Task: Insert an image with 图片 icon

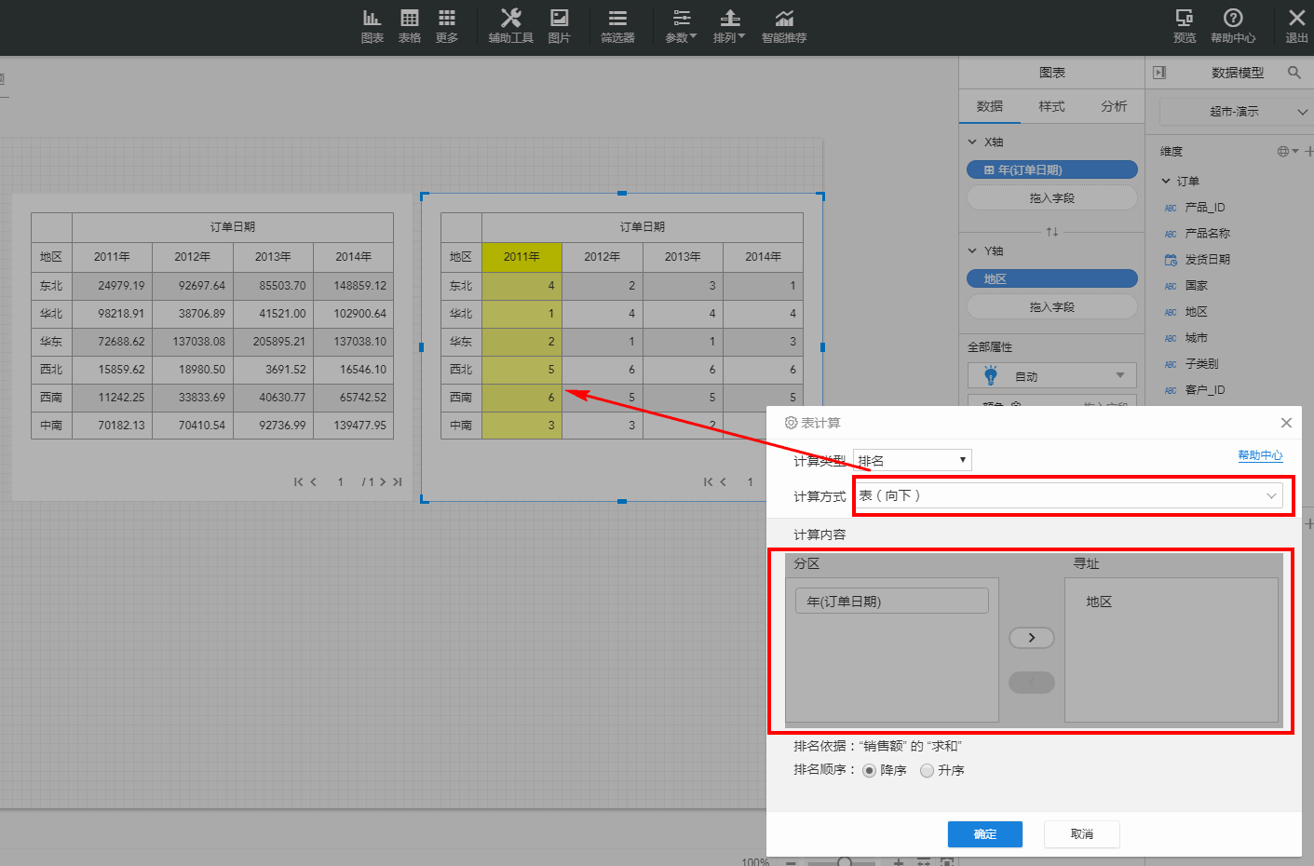Action: tap(559, 25)
